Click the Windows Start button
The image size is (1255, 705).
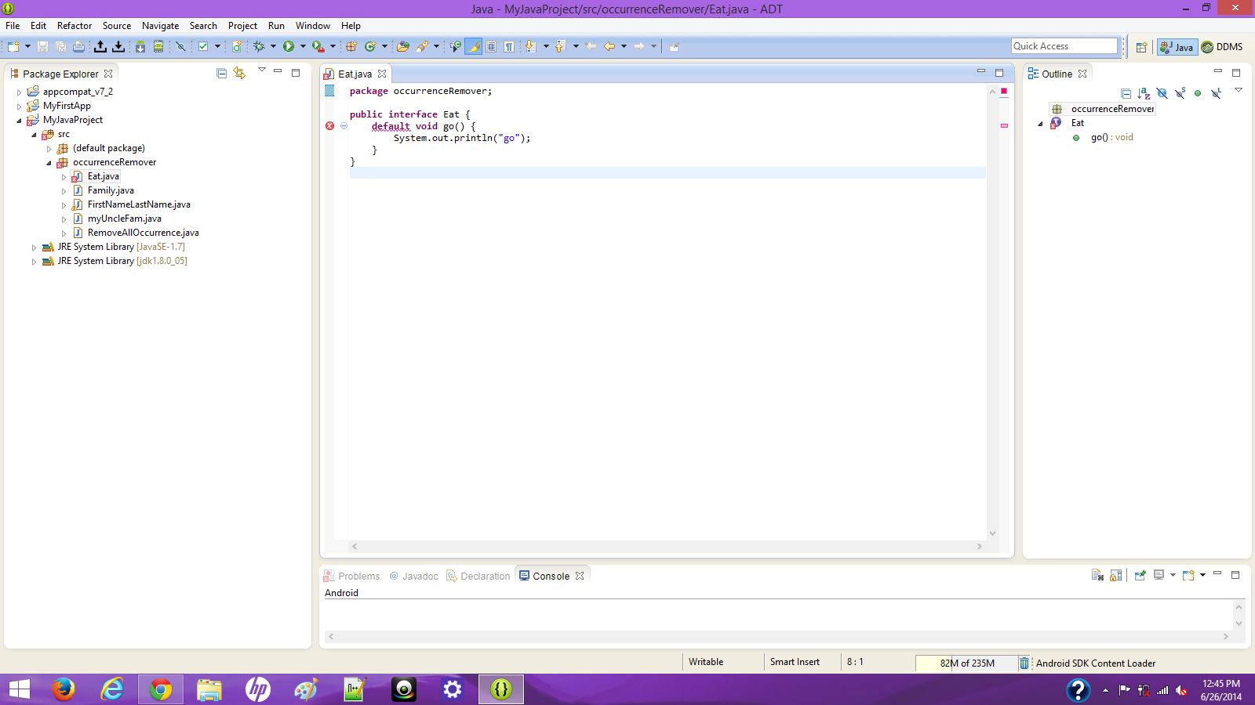(20, 689)
